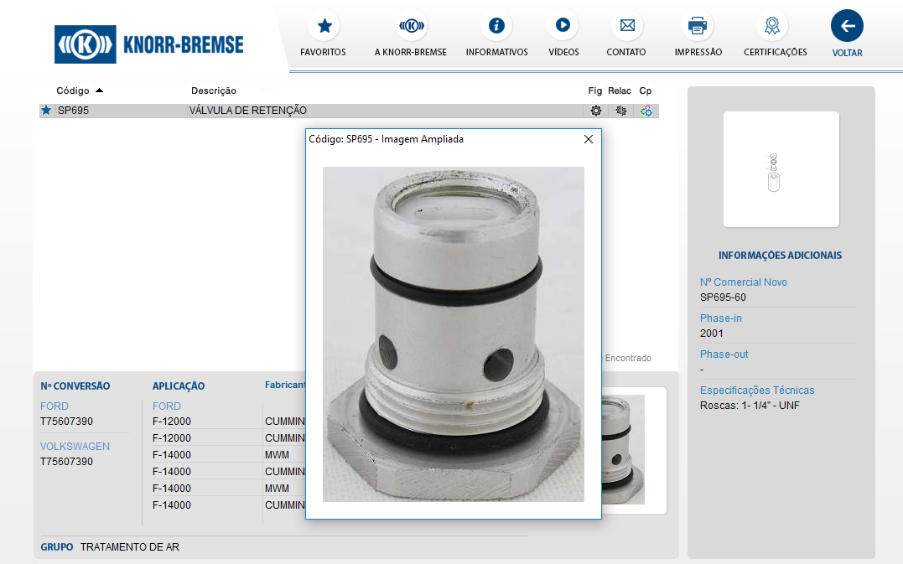Click the Knorr-Bremse logo
Image resolution: width=903 pixels, height=564 pixels.
[x=149, y=44]
